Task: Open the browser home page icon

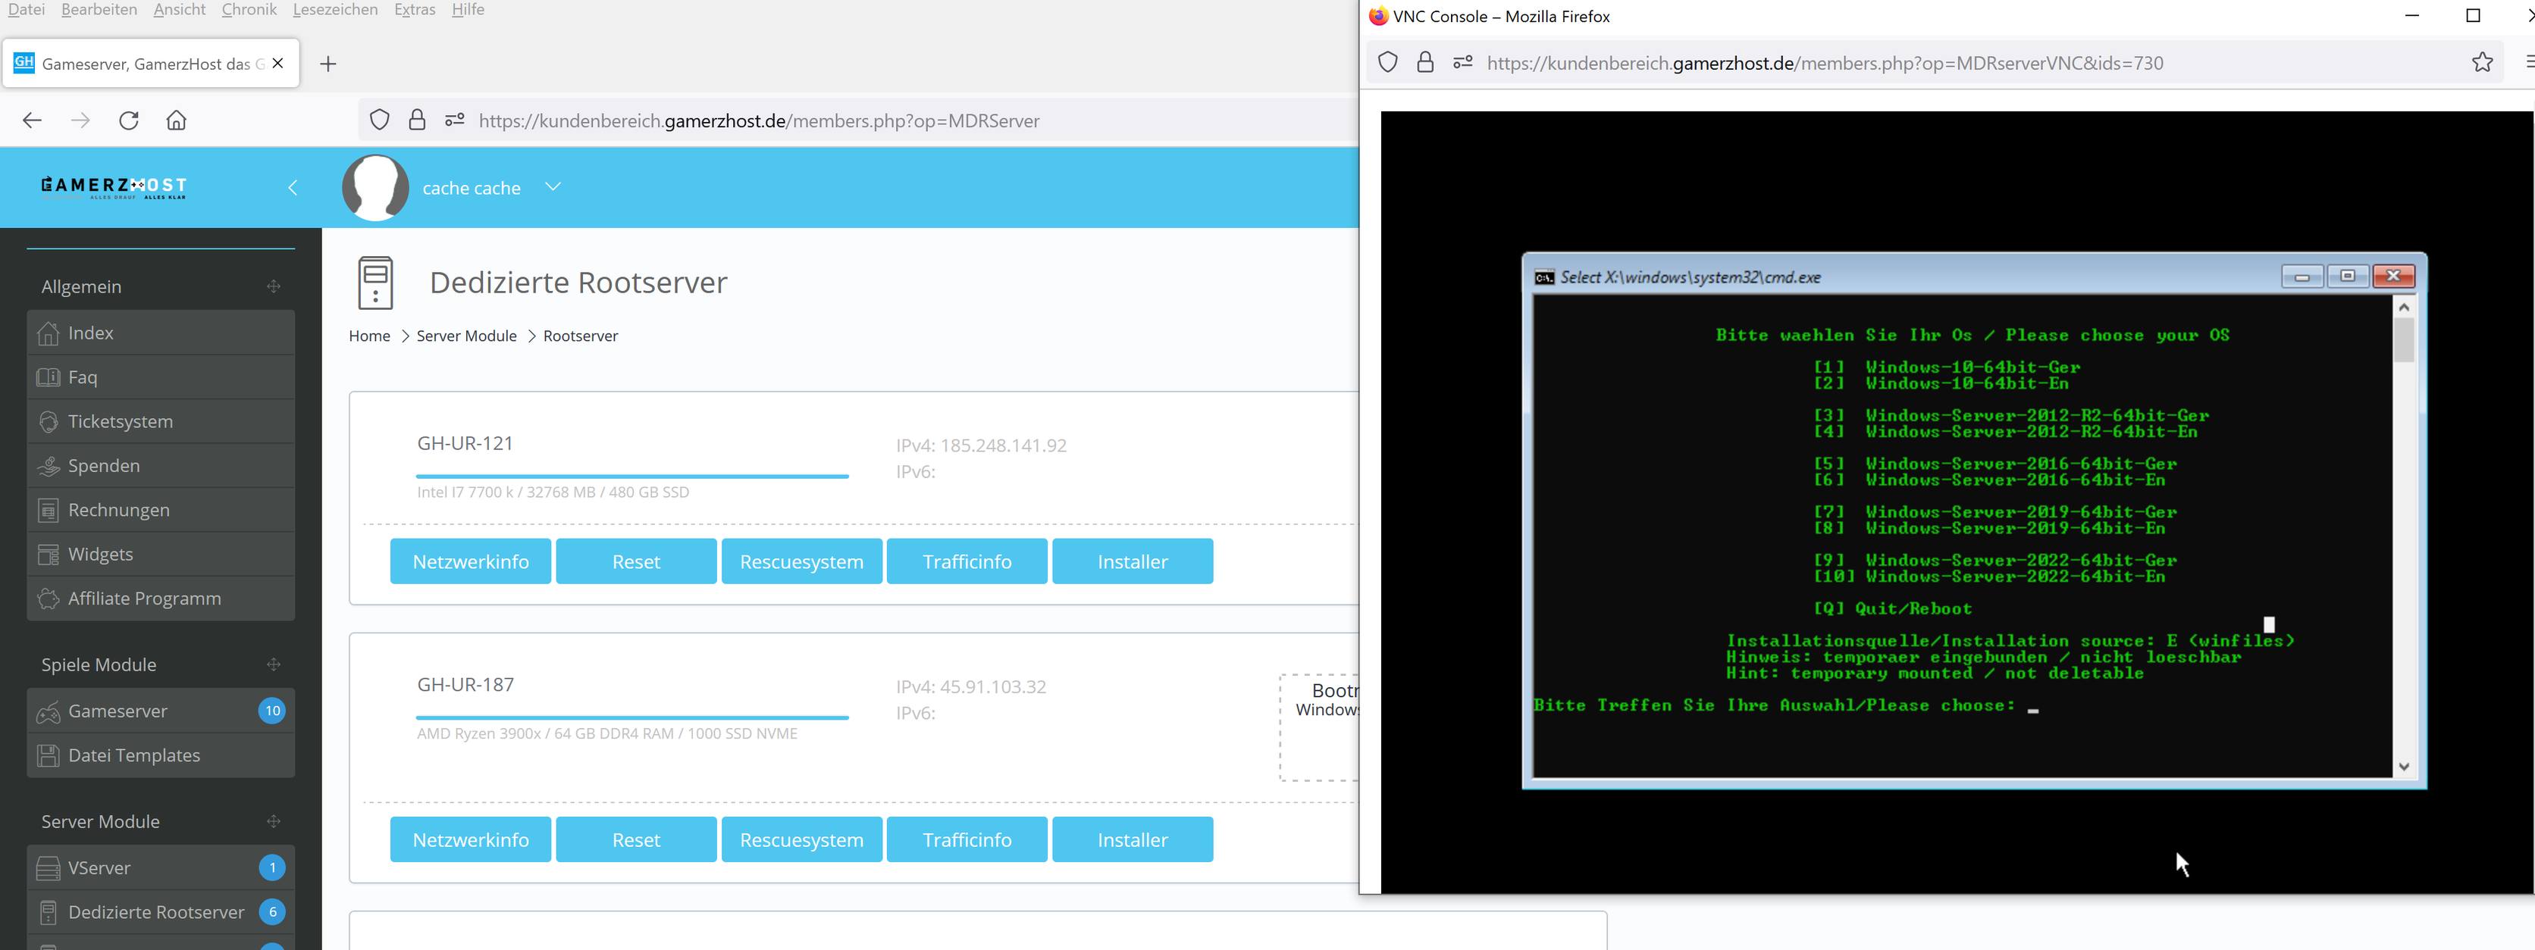Action: (176, 120)
